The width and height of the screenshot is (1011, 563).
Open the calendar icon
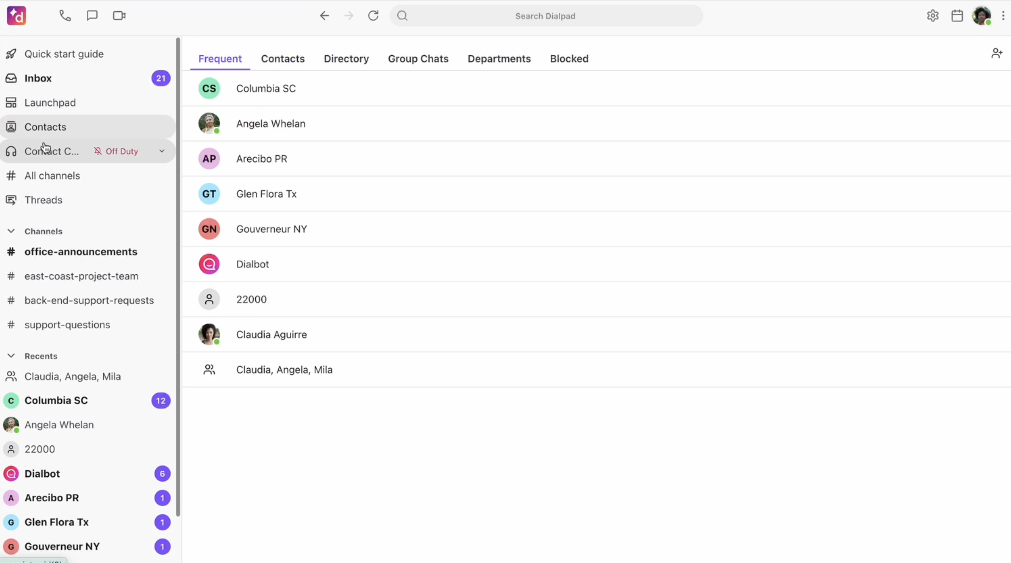957,16
